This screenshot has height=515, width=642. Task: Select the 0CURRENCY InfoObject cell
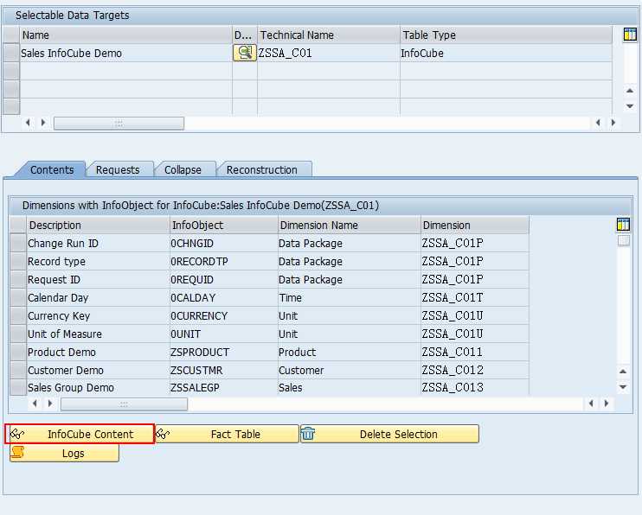223,315
